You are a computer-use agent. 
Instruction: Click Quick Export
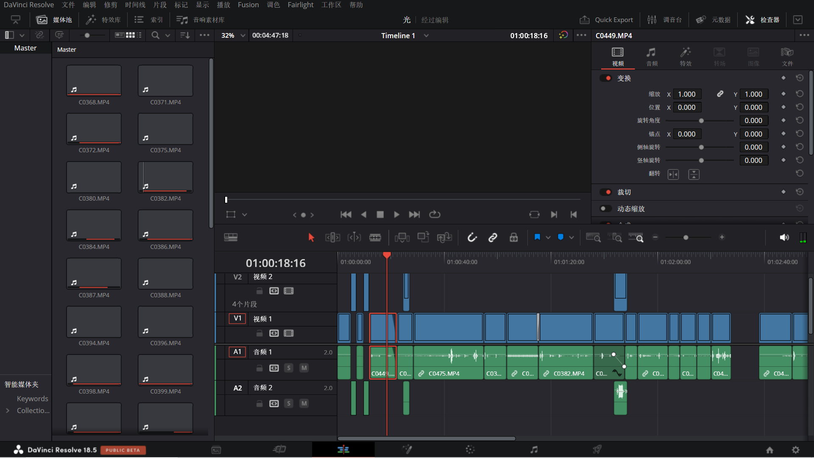click(607, 20)
